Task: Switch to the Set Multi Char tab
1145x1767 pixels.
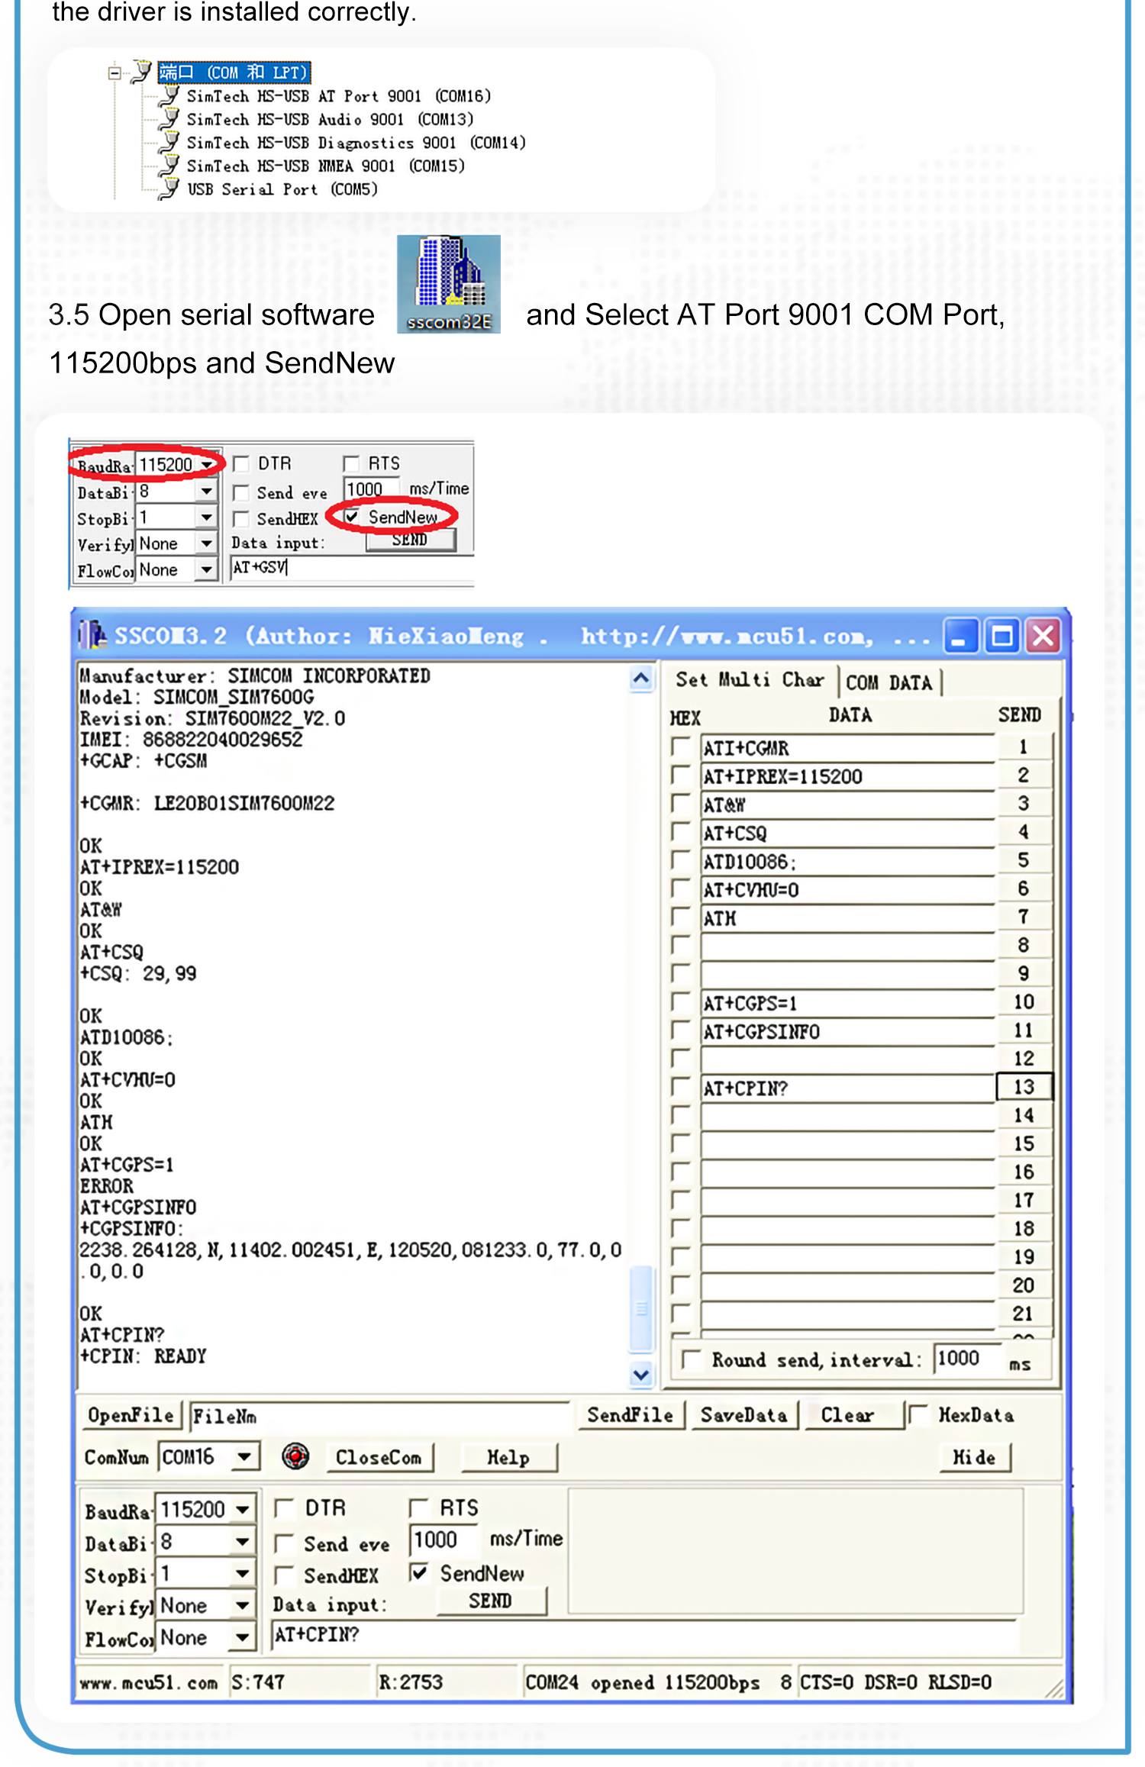Action: 750,679
